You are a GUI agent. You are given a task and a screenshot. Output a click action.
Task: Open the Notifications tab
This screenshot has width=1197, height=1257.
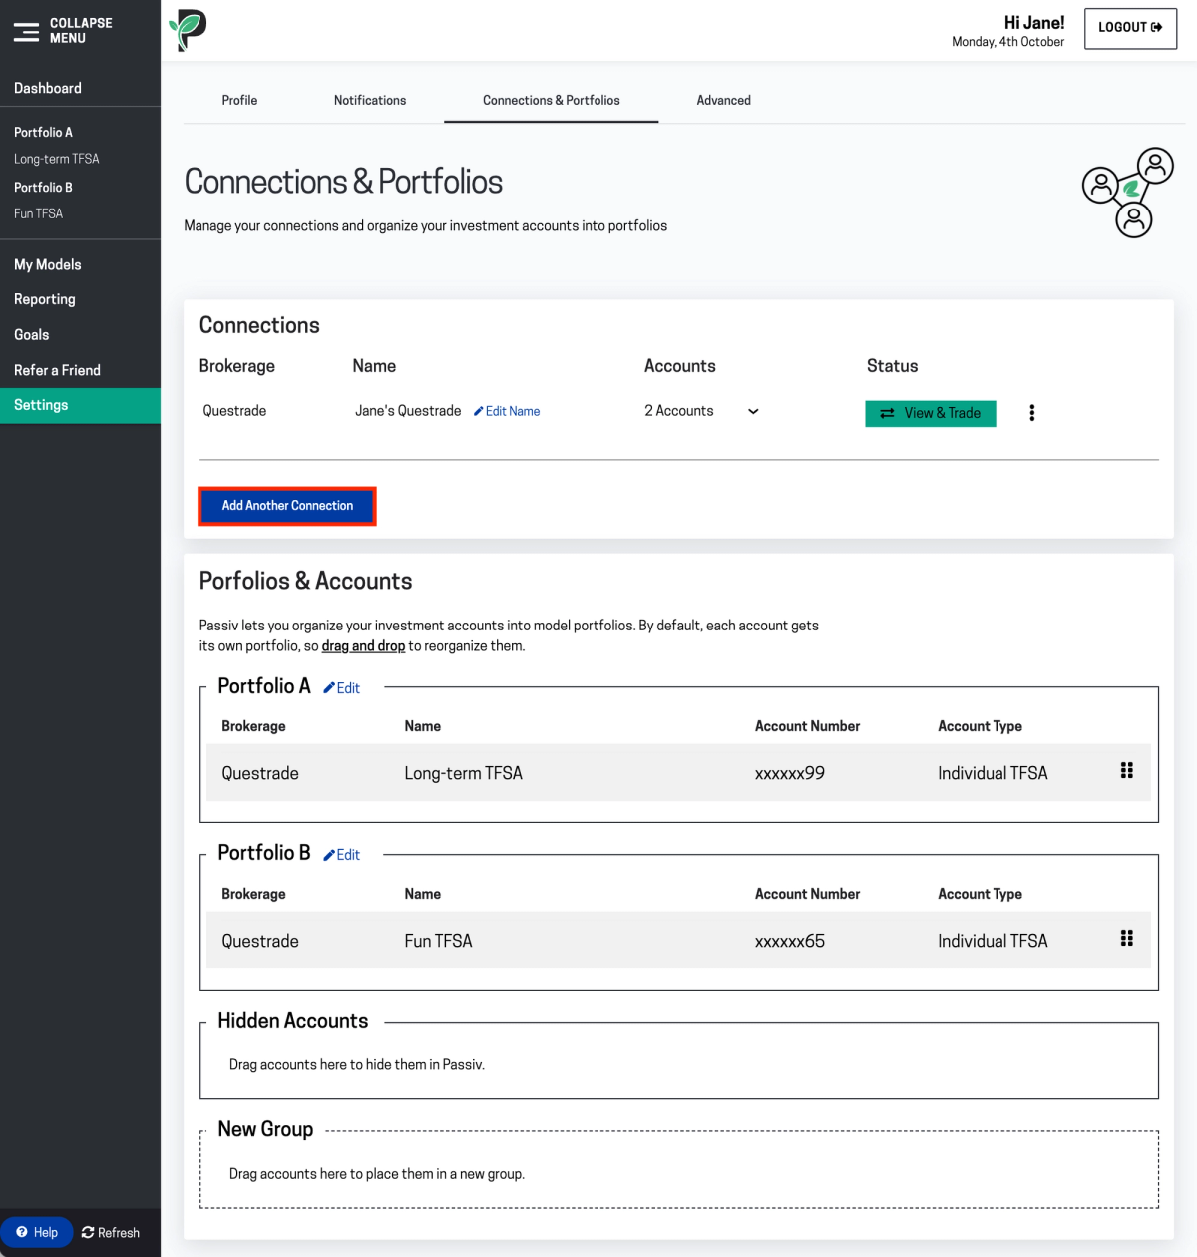point(370,100)
